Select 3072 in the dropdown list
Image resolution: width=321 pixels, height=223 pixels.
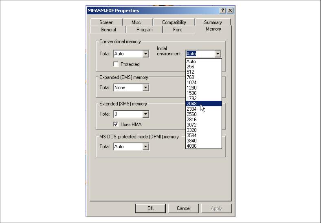[204, 125]
